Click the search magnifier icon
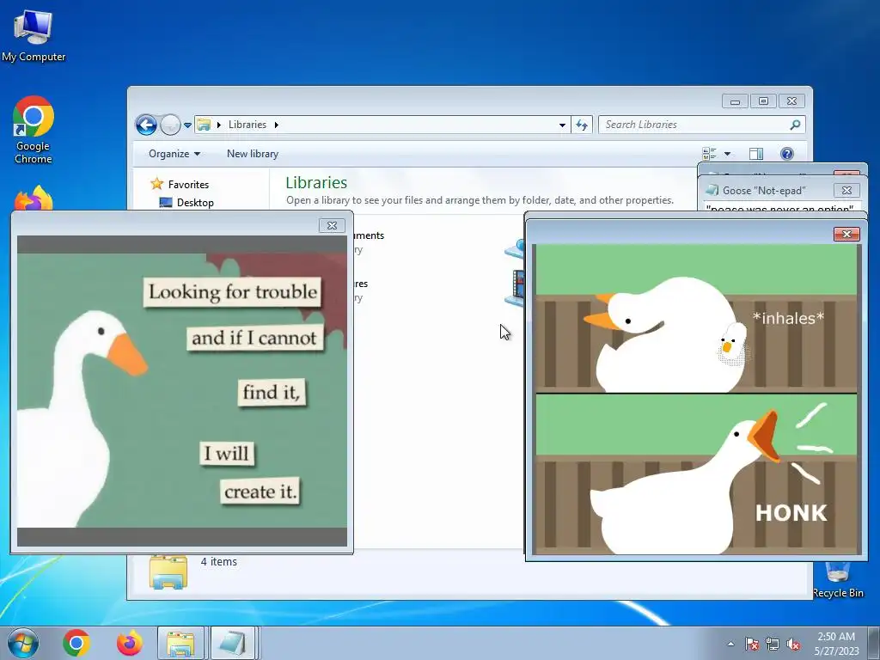The image size is (880, 660). point(795,125)
